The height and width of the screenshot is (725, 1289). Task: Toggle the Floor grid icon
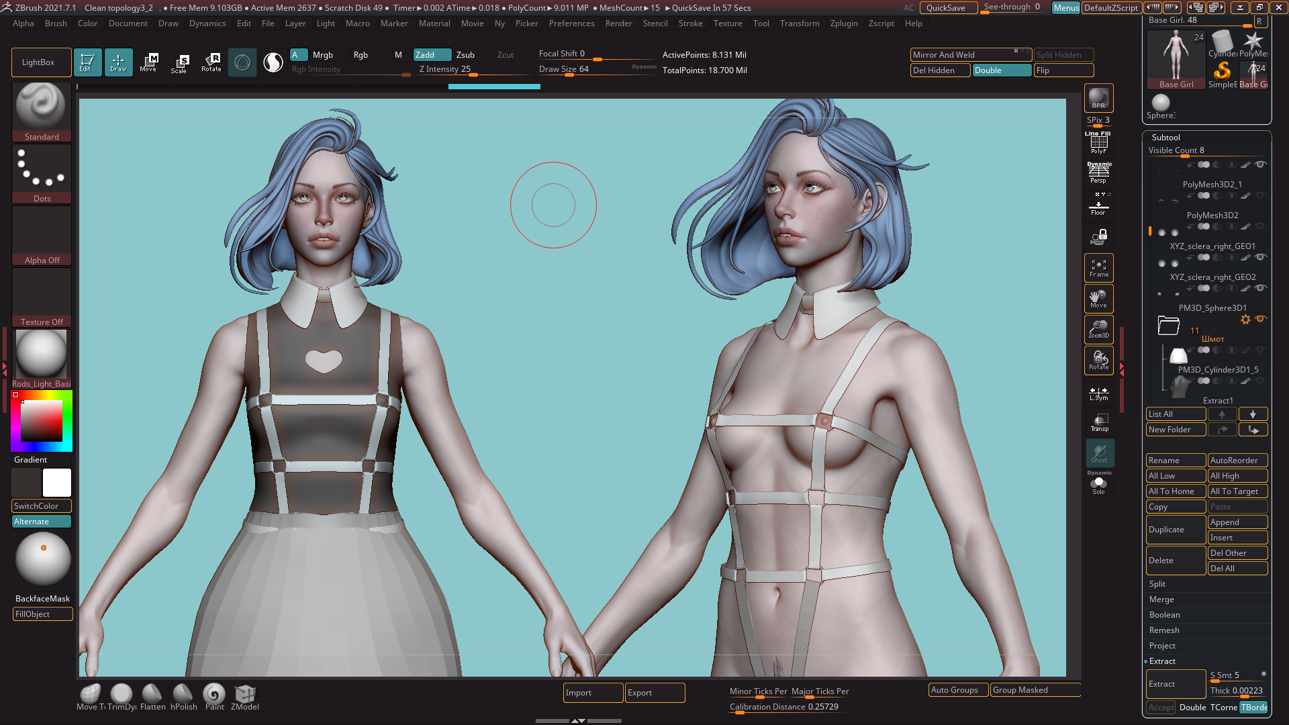1098,206
